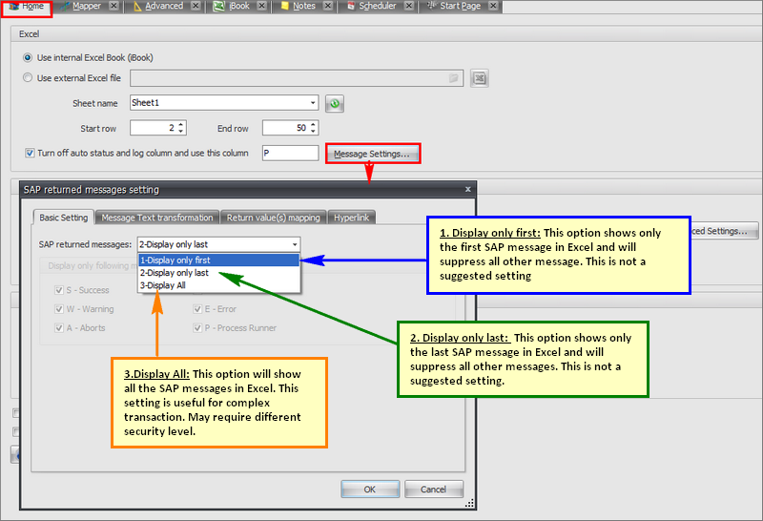The width and height of the screenshot is (763, 521).
Task: Click the browse folder icon for external file
Action: (x=455, y=78)
